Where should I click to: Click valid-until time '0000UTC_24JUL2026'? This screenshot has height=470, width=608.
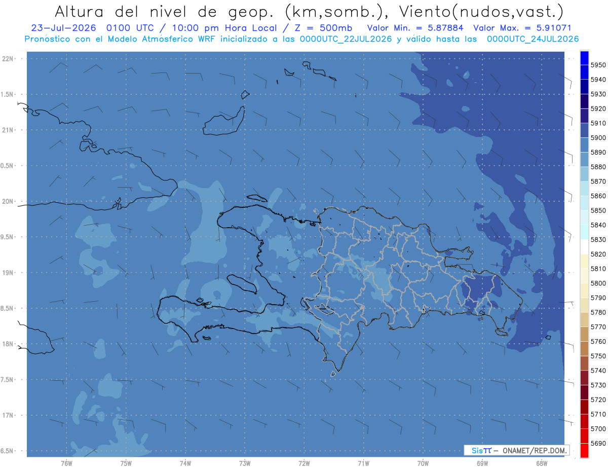pyautogui.click(x=533, y=39)
